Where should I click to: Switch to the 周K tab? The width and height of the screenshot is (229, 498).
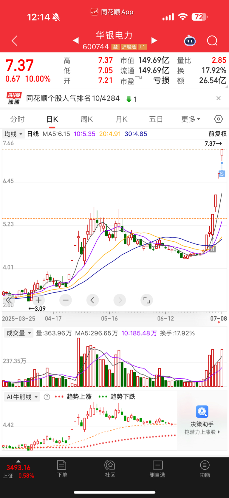point(87,119)
